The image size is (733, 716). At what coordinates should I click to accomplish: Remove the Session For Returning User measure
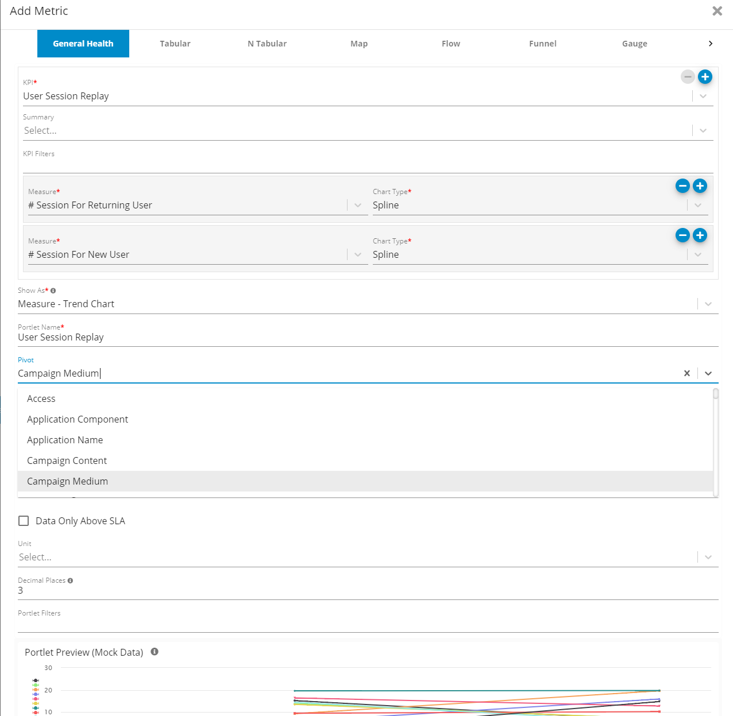(682, 185)
